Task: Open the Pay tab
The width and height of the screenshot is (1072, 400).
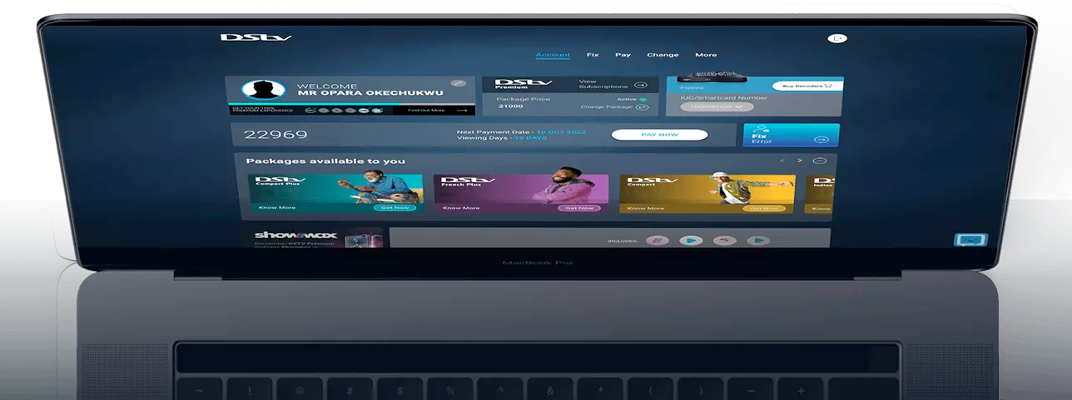Action: click(623, 55)
